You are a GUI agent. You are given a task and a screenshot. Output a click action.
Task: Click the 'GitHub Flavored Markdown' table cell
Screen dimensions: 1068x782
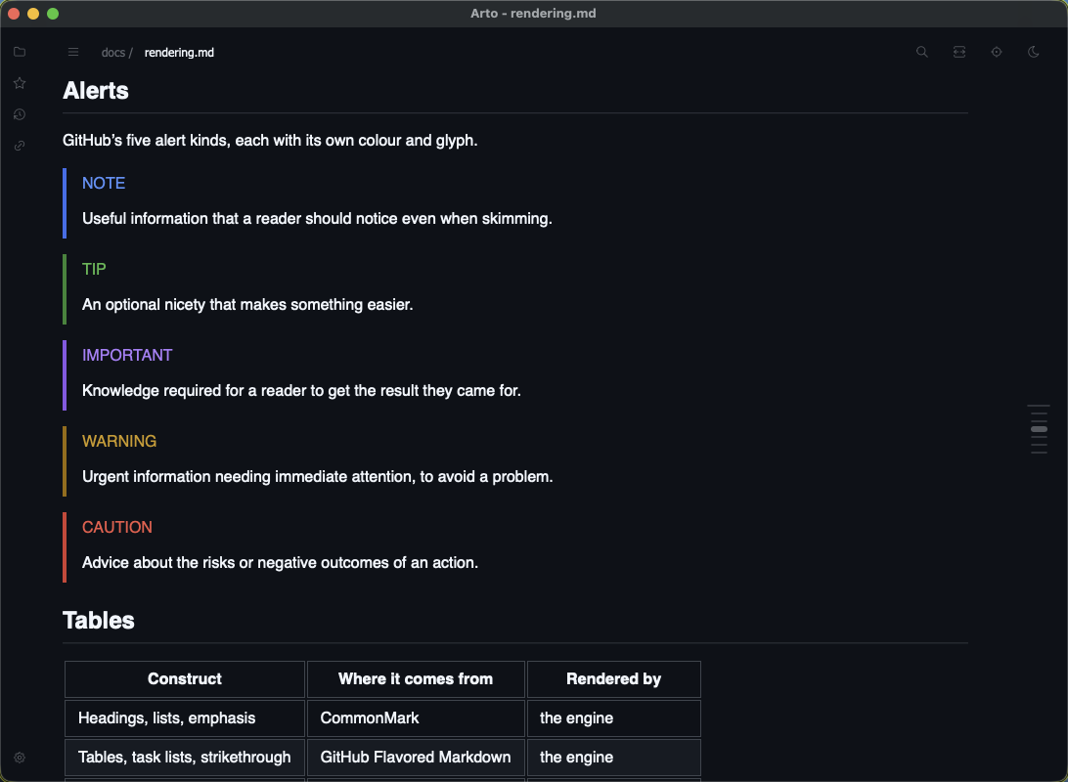coord(416,758)
